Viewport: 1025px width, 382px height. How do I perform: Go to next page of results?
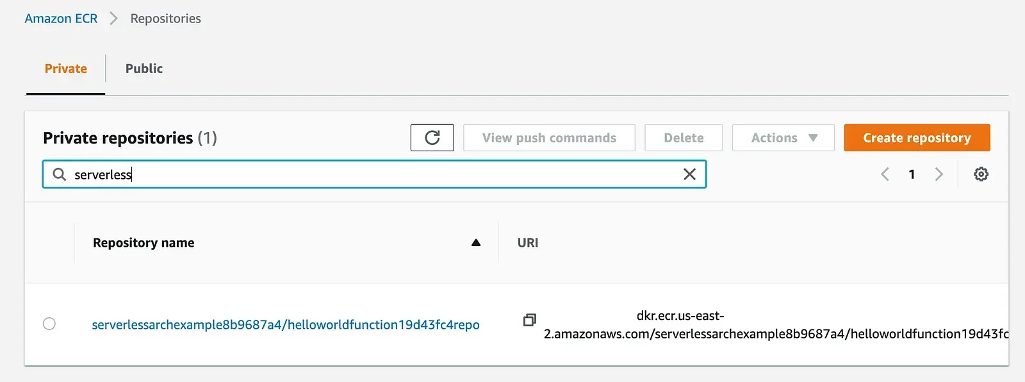pos(939,174)
